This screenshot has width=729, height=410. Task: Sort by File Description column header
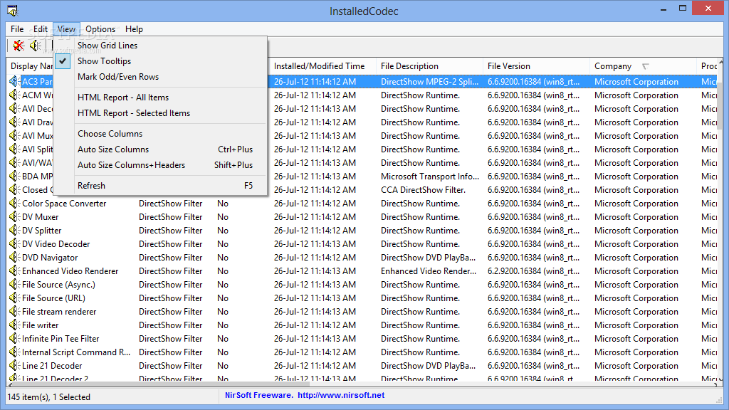click(x=429, y=66)
